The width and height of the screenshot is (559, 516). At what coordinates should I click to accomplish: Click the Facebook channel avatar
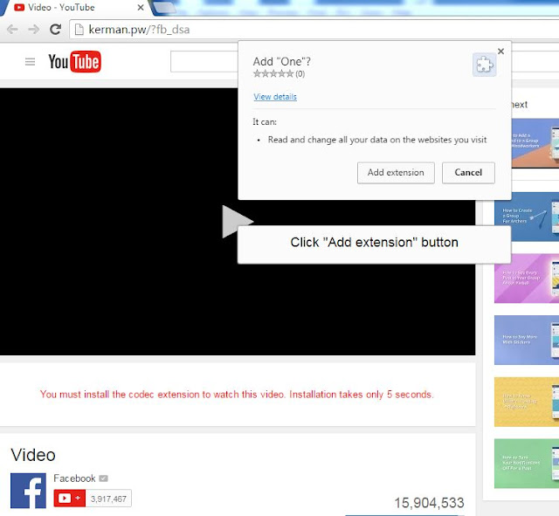tap(28, 491)
